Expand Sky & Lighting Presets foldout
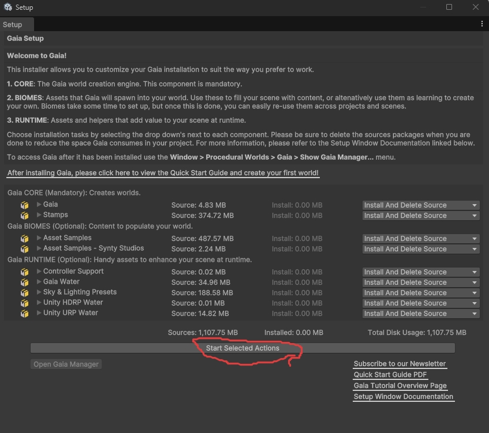Viewport: 489px width, 433px height. 39,292
